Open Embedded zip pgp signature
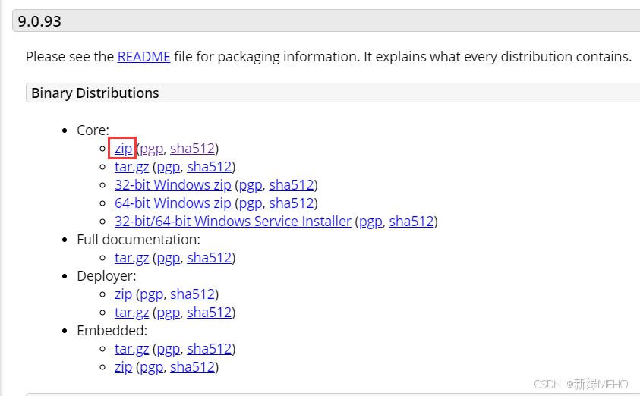 (152, 367)
